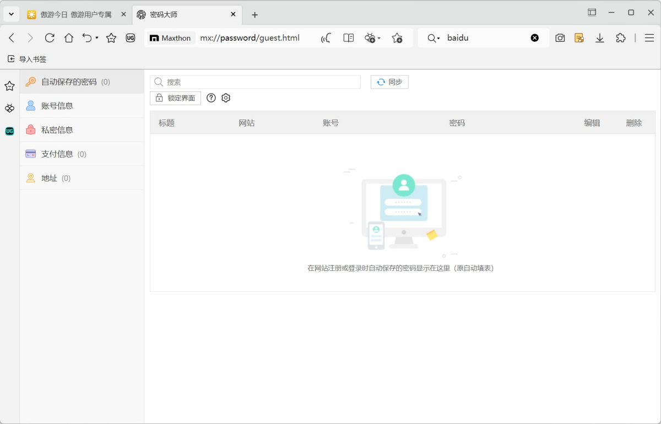
Task: Open the Downloads panel icon
Action: point(600,38)
